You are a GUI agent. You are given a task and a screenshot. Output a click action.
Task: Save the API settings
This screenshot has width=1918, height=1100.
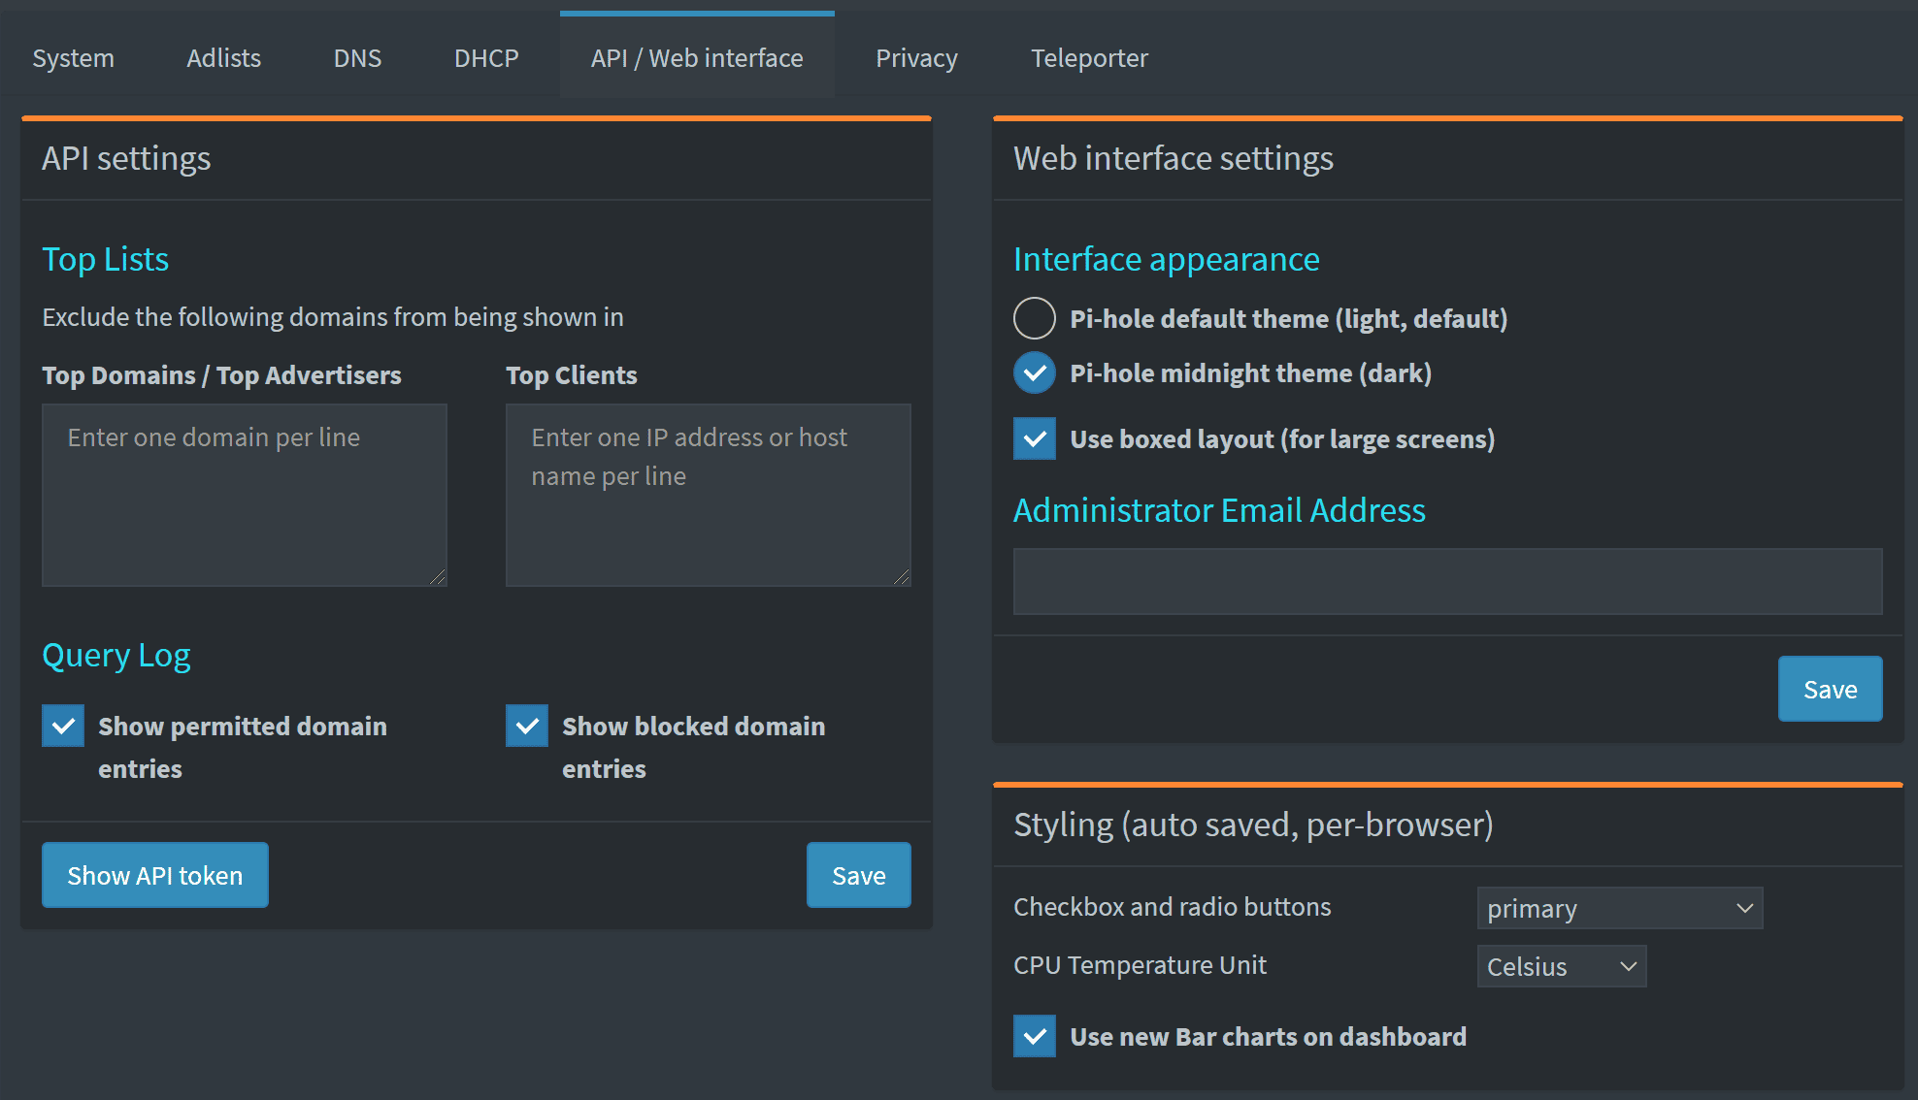pyautogui.click(x=858, y=874)
